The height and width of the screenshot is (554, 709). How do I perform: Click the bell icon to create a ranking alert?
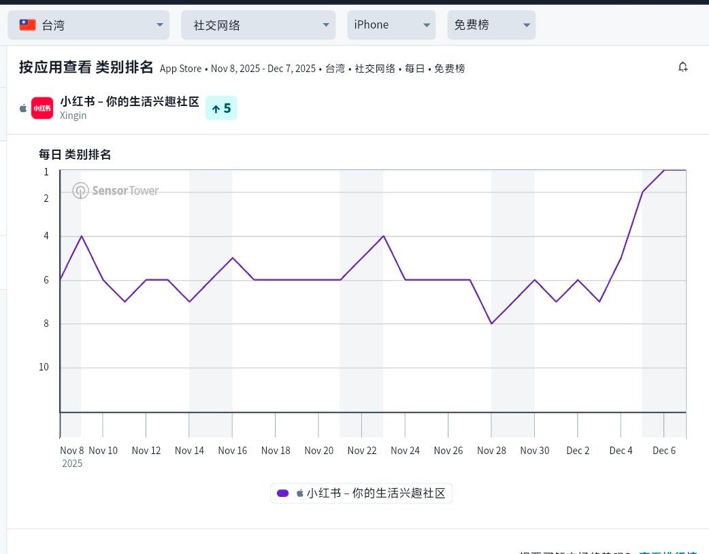tap(682, 67)
